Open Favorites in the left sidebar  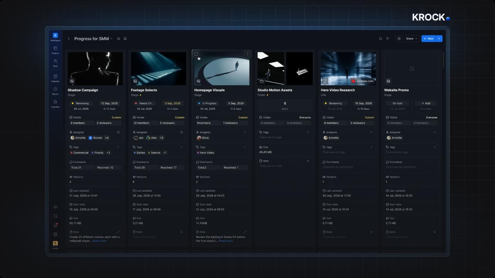55,103
